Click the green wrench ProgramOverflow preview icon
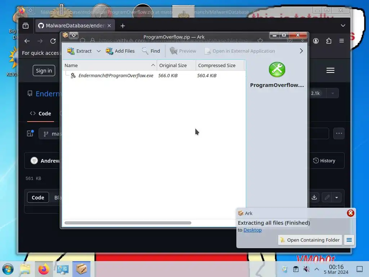 pos(277,70)
